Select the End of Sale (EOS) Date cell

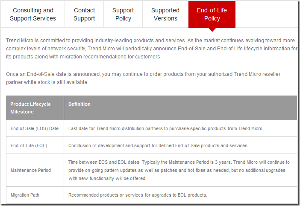tap(35, 128)
